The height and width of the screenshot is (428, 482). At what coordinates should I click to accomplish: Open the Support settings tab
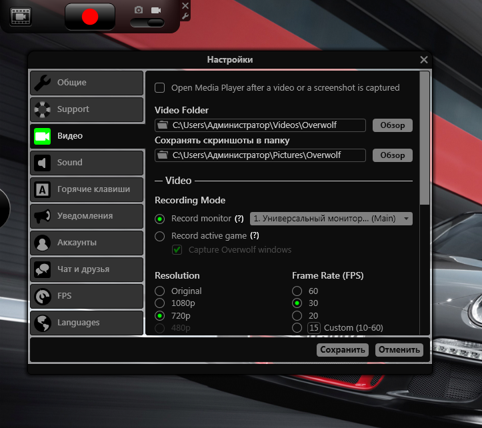[87, 109]
